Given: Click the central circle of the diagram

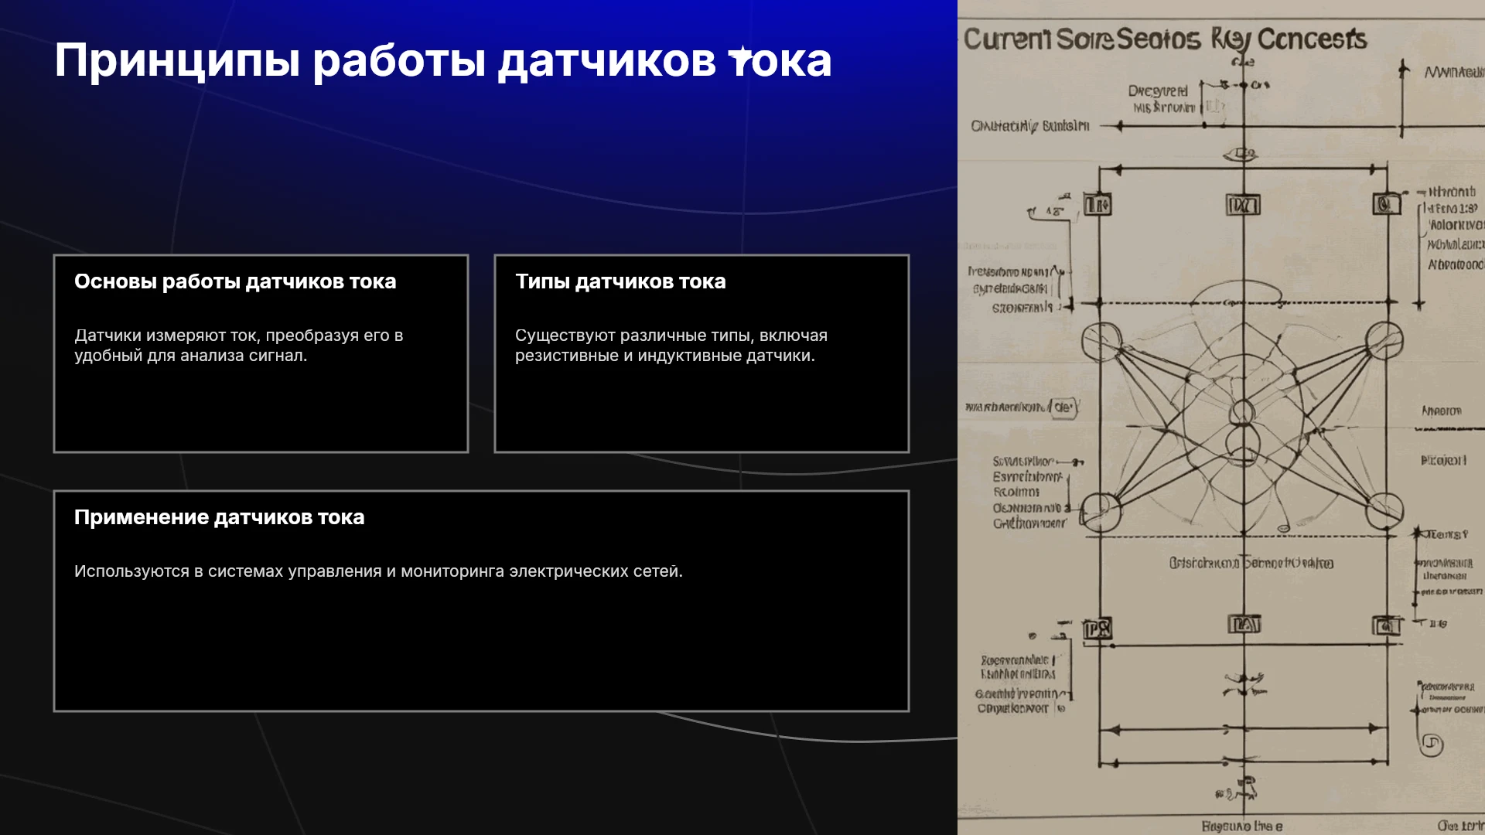Looking at the screenshot, I should (x=1243, y=411).
